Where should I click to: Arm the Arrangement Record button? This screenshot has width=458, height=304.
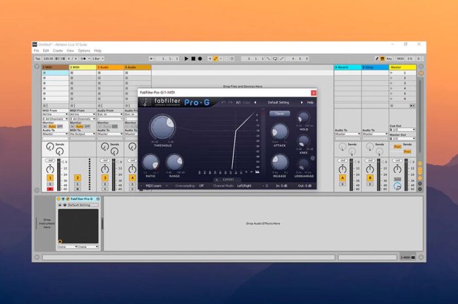pos(200,59)
